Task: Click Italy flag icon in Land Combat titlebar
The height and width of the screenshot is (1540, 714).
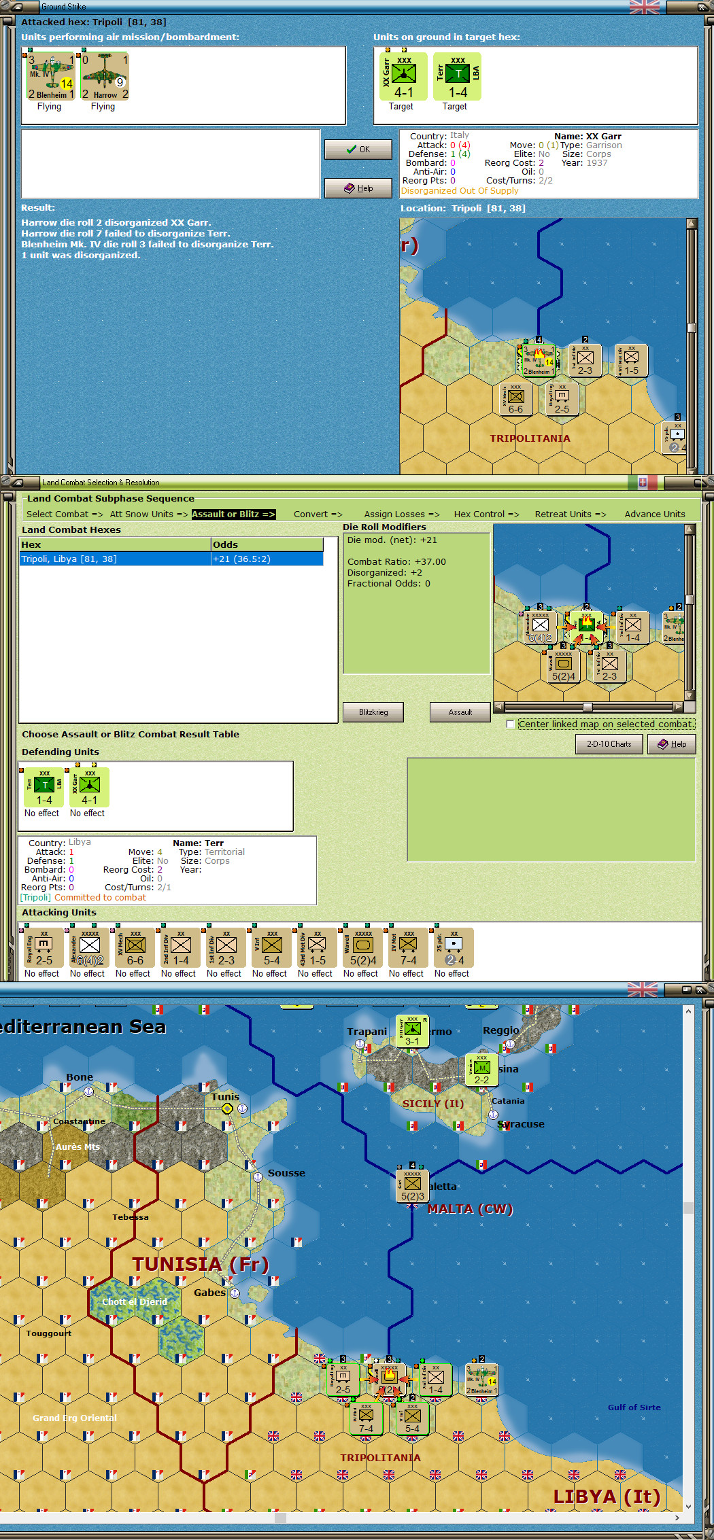Action: click(x=643, y=483)
